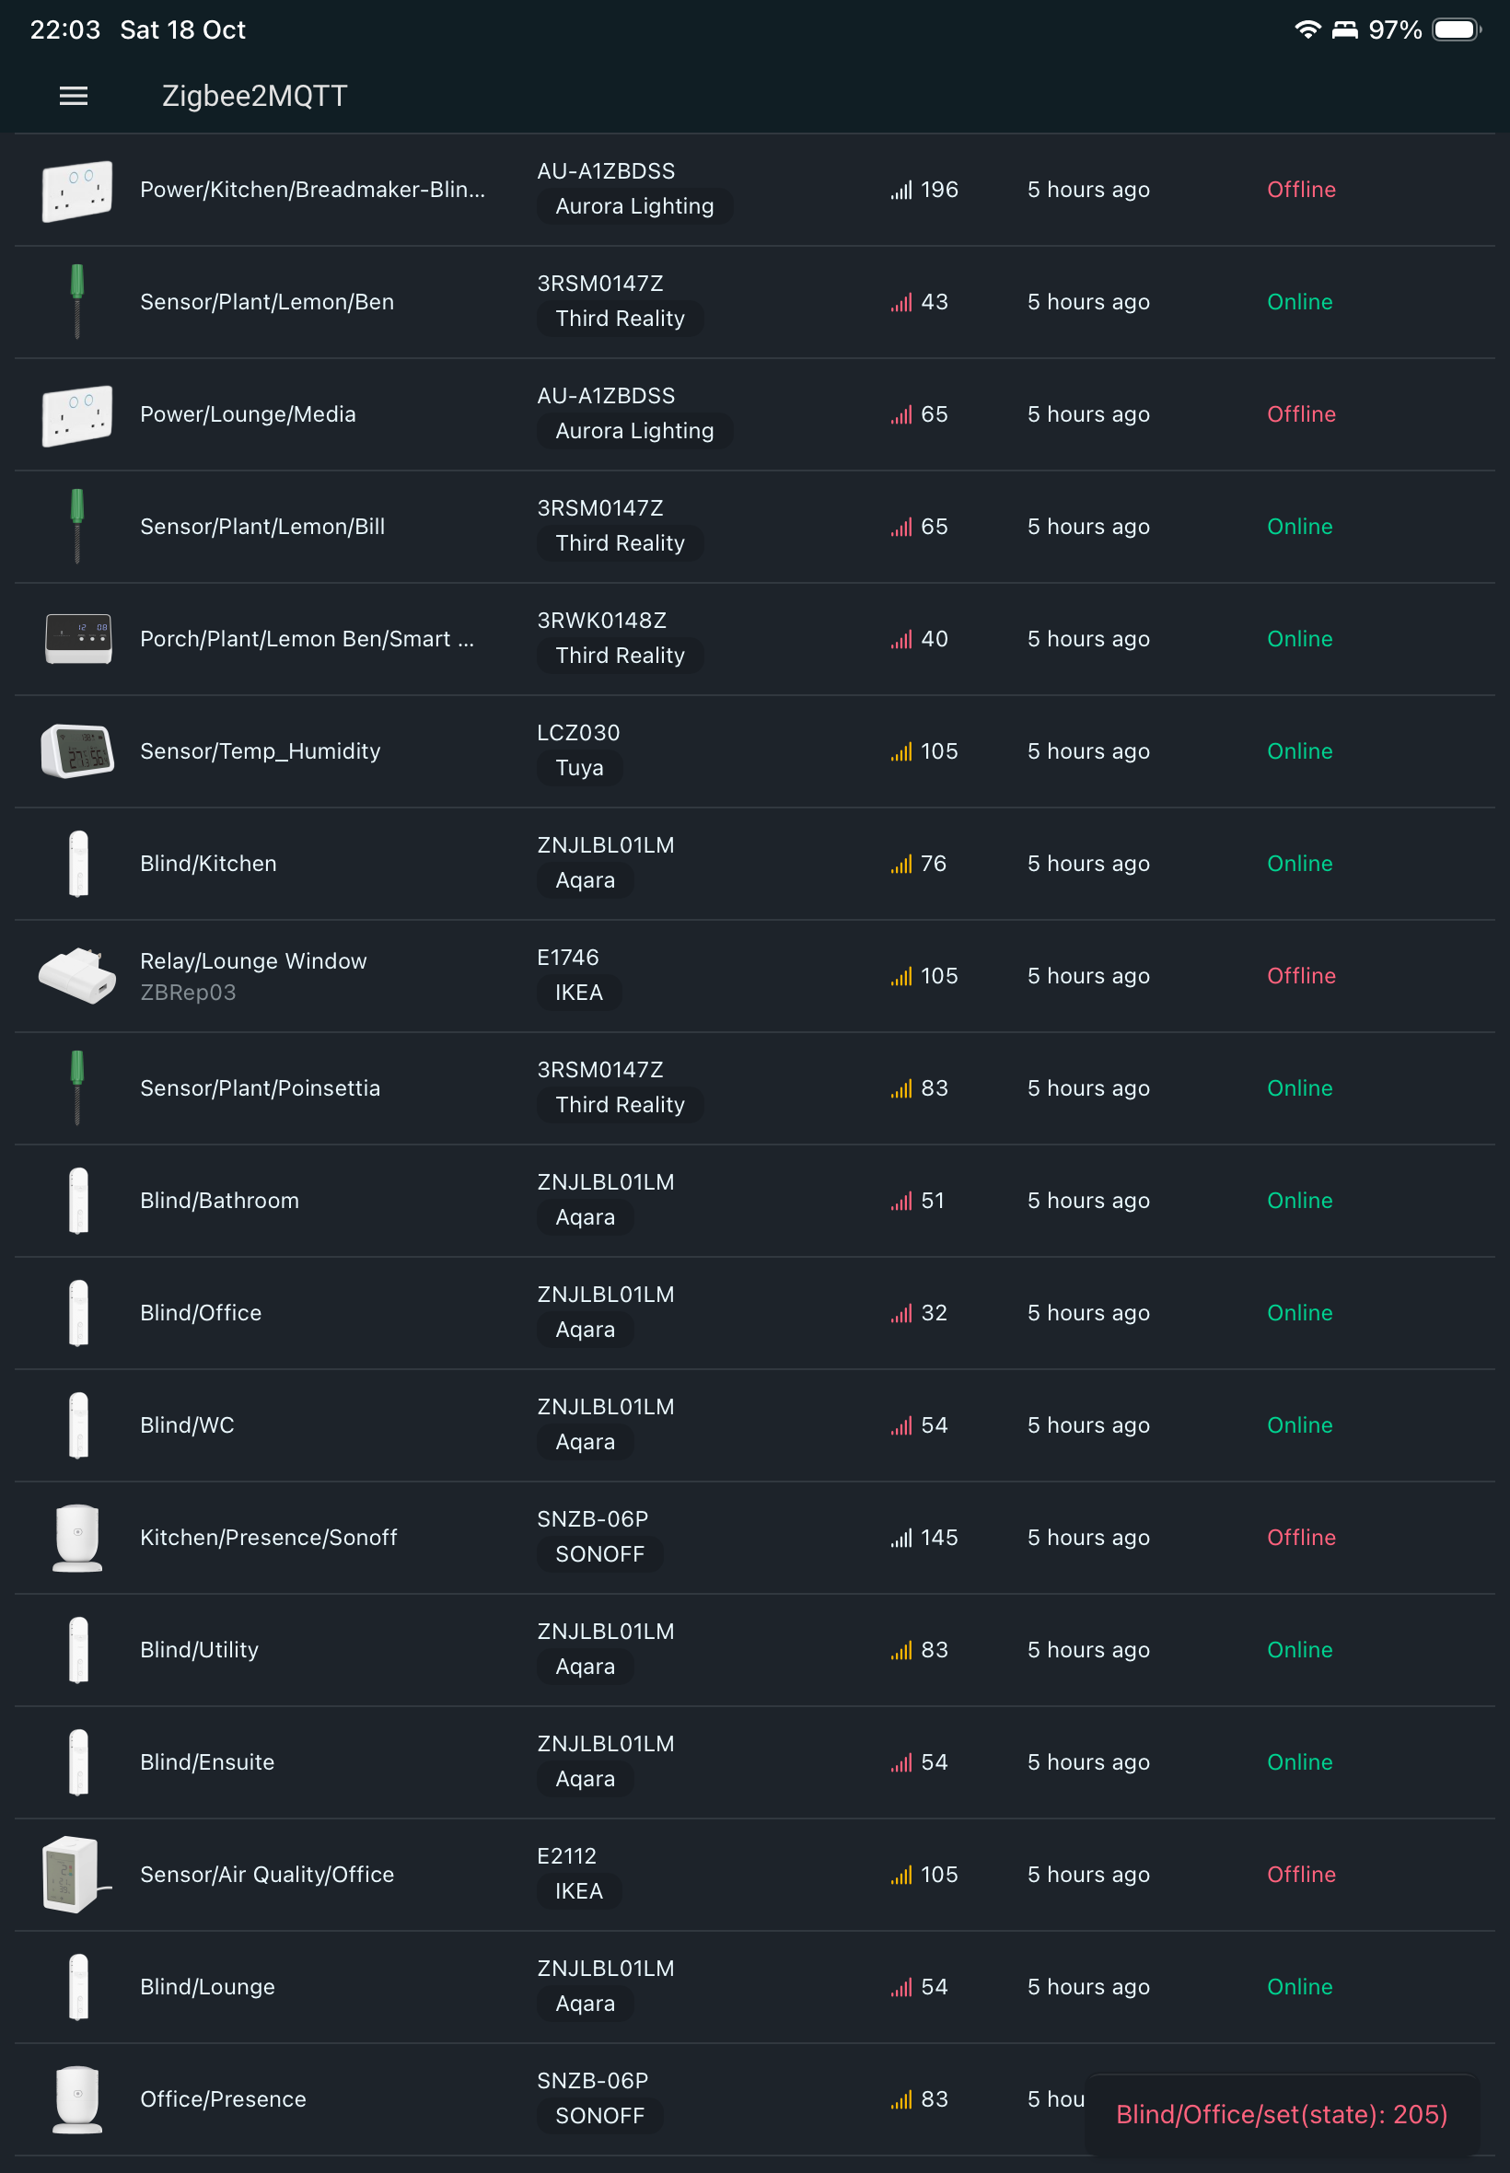This screenshot has height=2173, width=1510.
Task: Open the Sensor/Plant/Poinsettia device link
Action: click(261, 1088)
